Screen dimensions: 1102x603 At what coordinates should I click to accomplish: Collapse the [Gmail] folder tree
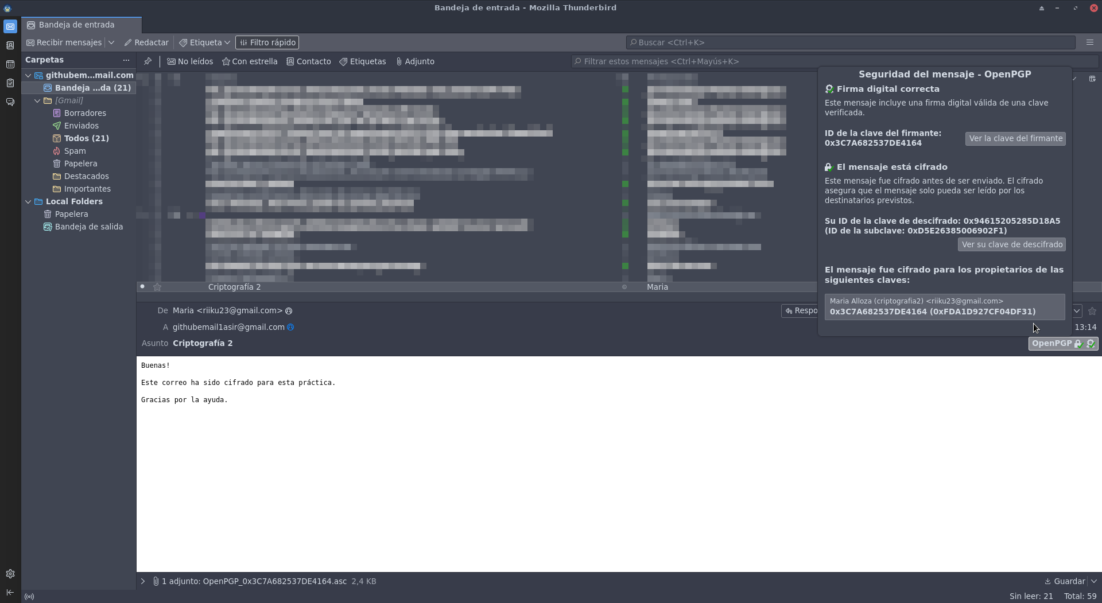coord(37,100)
